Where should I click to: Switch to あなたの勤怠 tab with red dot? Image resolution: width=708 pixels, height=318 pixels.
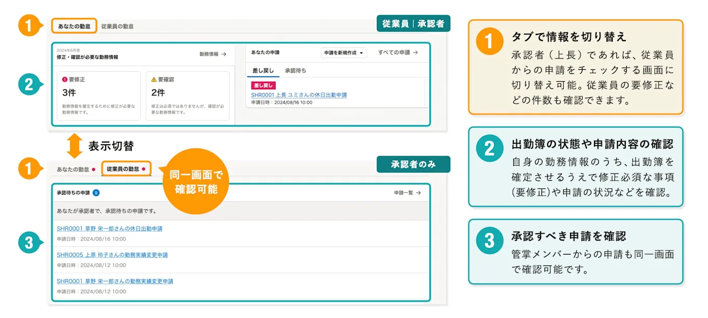coord(76,169)
